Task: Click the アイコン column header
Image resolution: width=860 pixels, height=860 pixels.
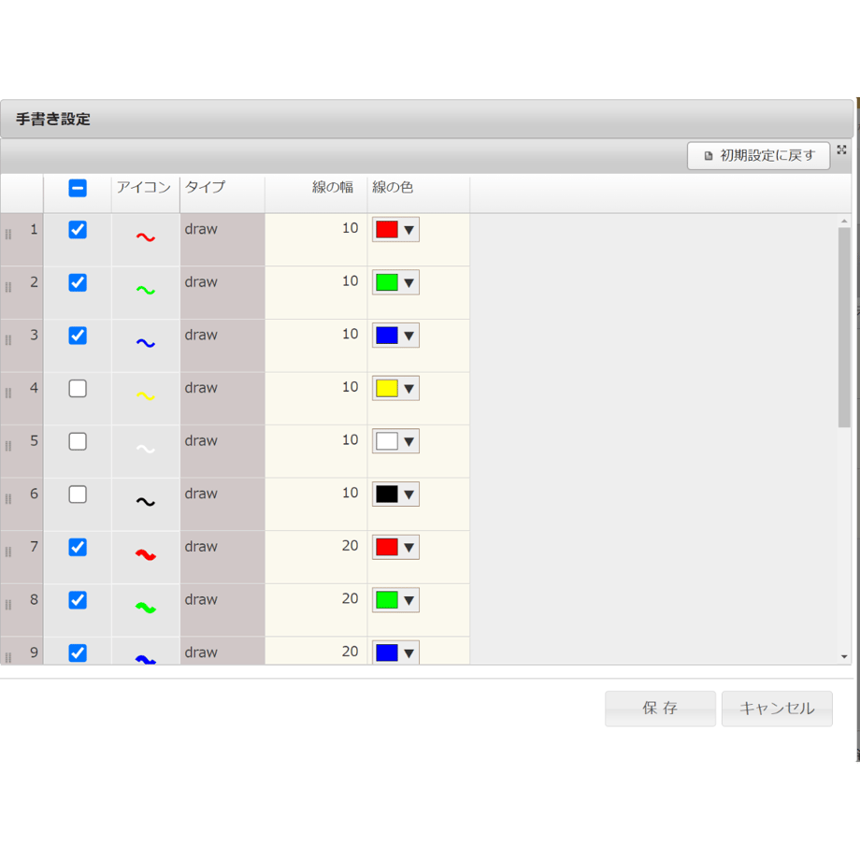Action: tap(146, 193)
